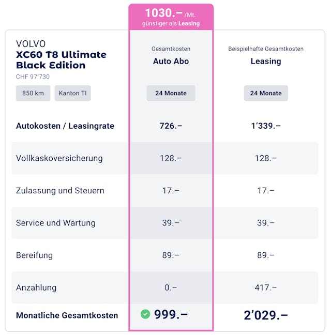Click the 999.– Auto Abo total
Viewport: 331px width, 335px height.
click(x=171, y=314)
